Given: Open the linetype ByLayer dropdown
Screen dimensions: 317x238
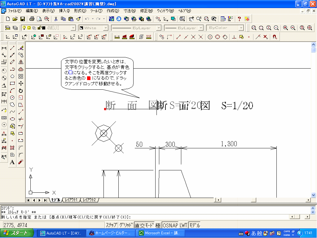Looking at the screenshot, I should (159, 28).
